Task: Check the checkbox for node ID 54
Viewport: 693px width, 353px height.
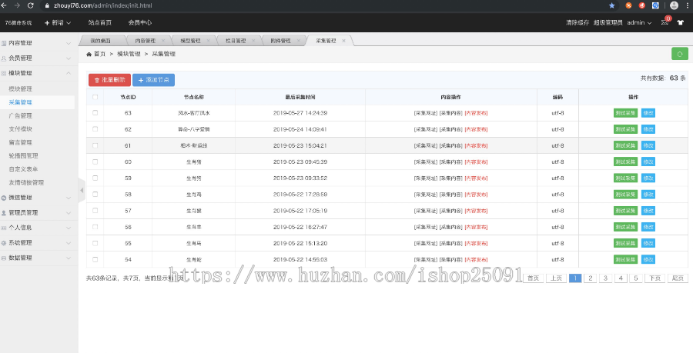Action: point(95,259)
